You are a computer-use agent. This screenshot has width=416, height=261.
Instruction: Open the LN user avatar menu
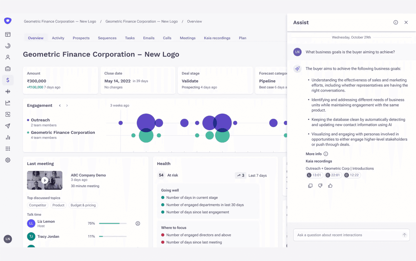tap(8, 239)
